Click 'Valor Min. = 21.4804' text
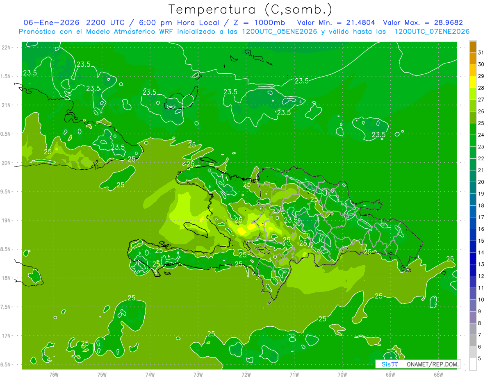 pyautogui.click(x=336, y=23)
